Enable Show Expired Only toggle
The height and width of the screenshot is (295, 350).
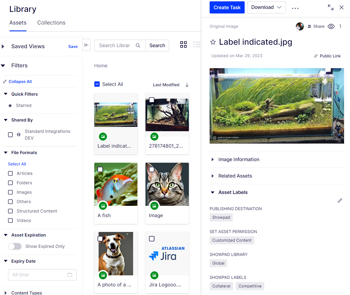(x=15, y=246)
